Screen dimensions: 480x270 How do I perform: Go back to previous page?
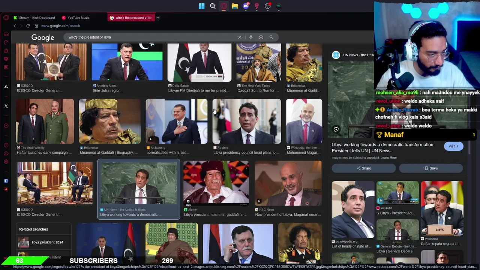pos(15,26)
